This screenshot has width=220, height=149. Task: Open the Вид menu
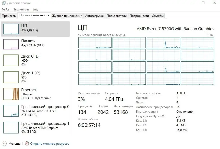[35, 9]
